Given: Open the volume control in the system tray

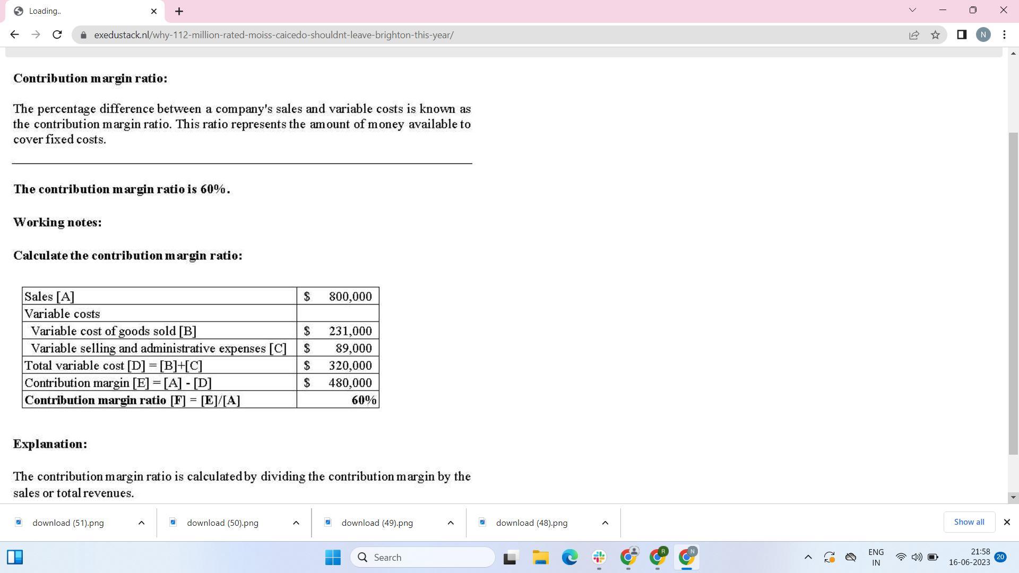Looking at the screenshot, I should coord(917,557).
